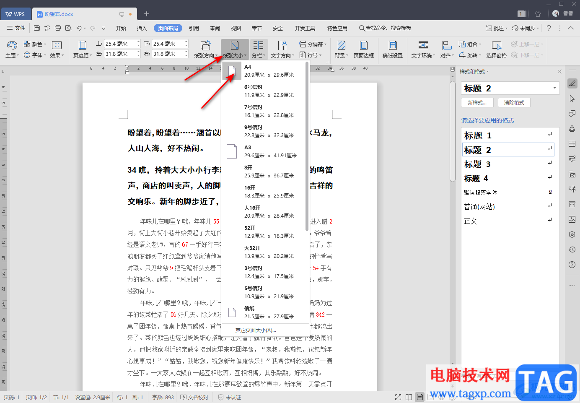The image size is (580, 403).
Task: Select A3 paper size from list
Action: 264,151
